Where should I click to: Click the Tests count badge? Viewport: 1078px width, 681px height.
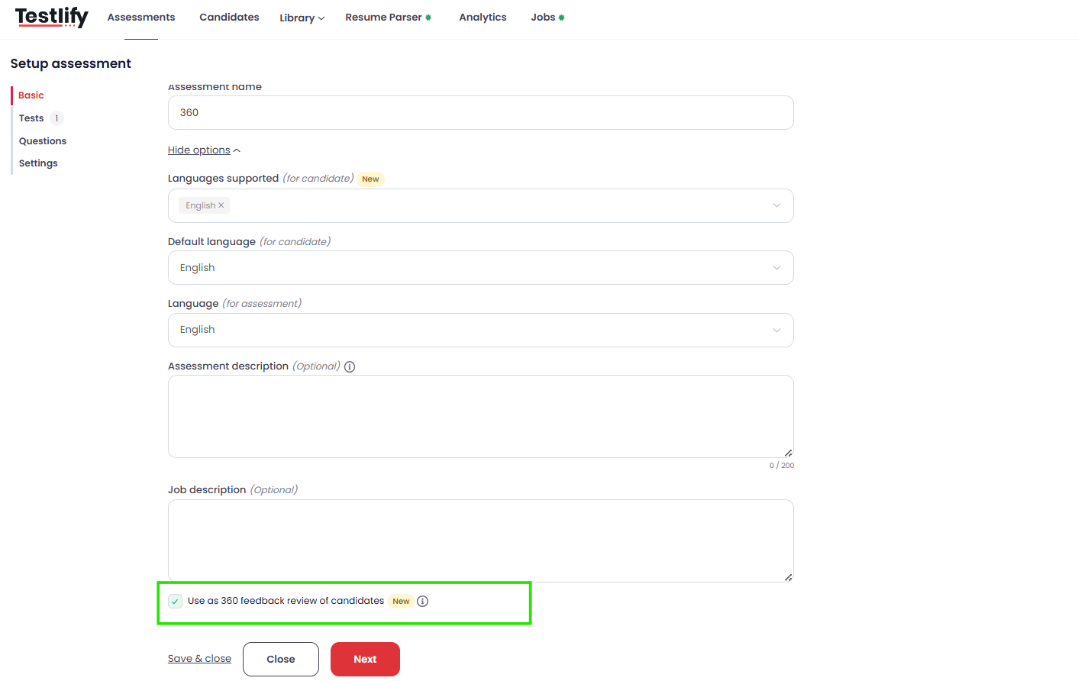[x=56, y=118]
